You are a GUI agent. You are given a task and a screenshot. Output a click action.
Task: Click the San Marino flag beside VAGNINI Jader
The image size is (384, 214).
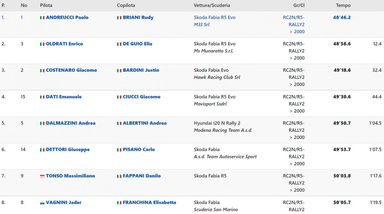(x=42, y=203)
